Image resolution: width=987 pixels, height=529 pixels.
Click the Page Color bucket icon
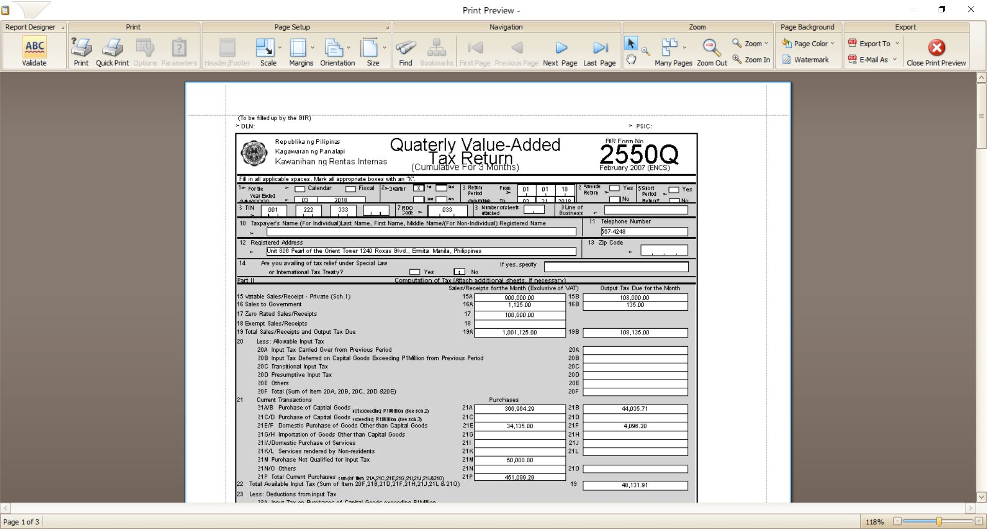pos(787,43)
